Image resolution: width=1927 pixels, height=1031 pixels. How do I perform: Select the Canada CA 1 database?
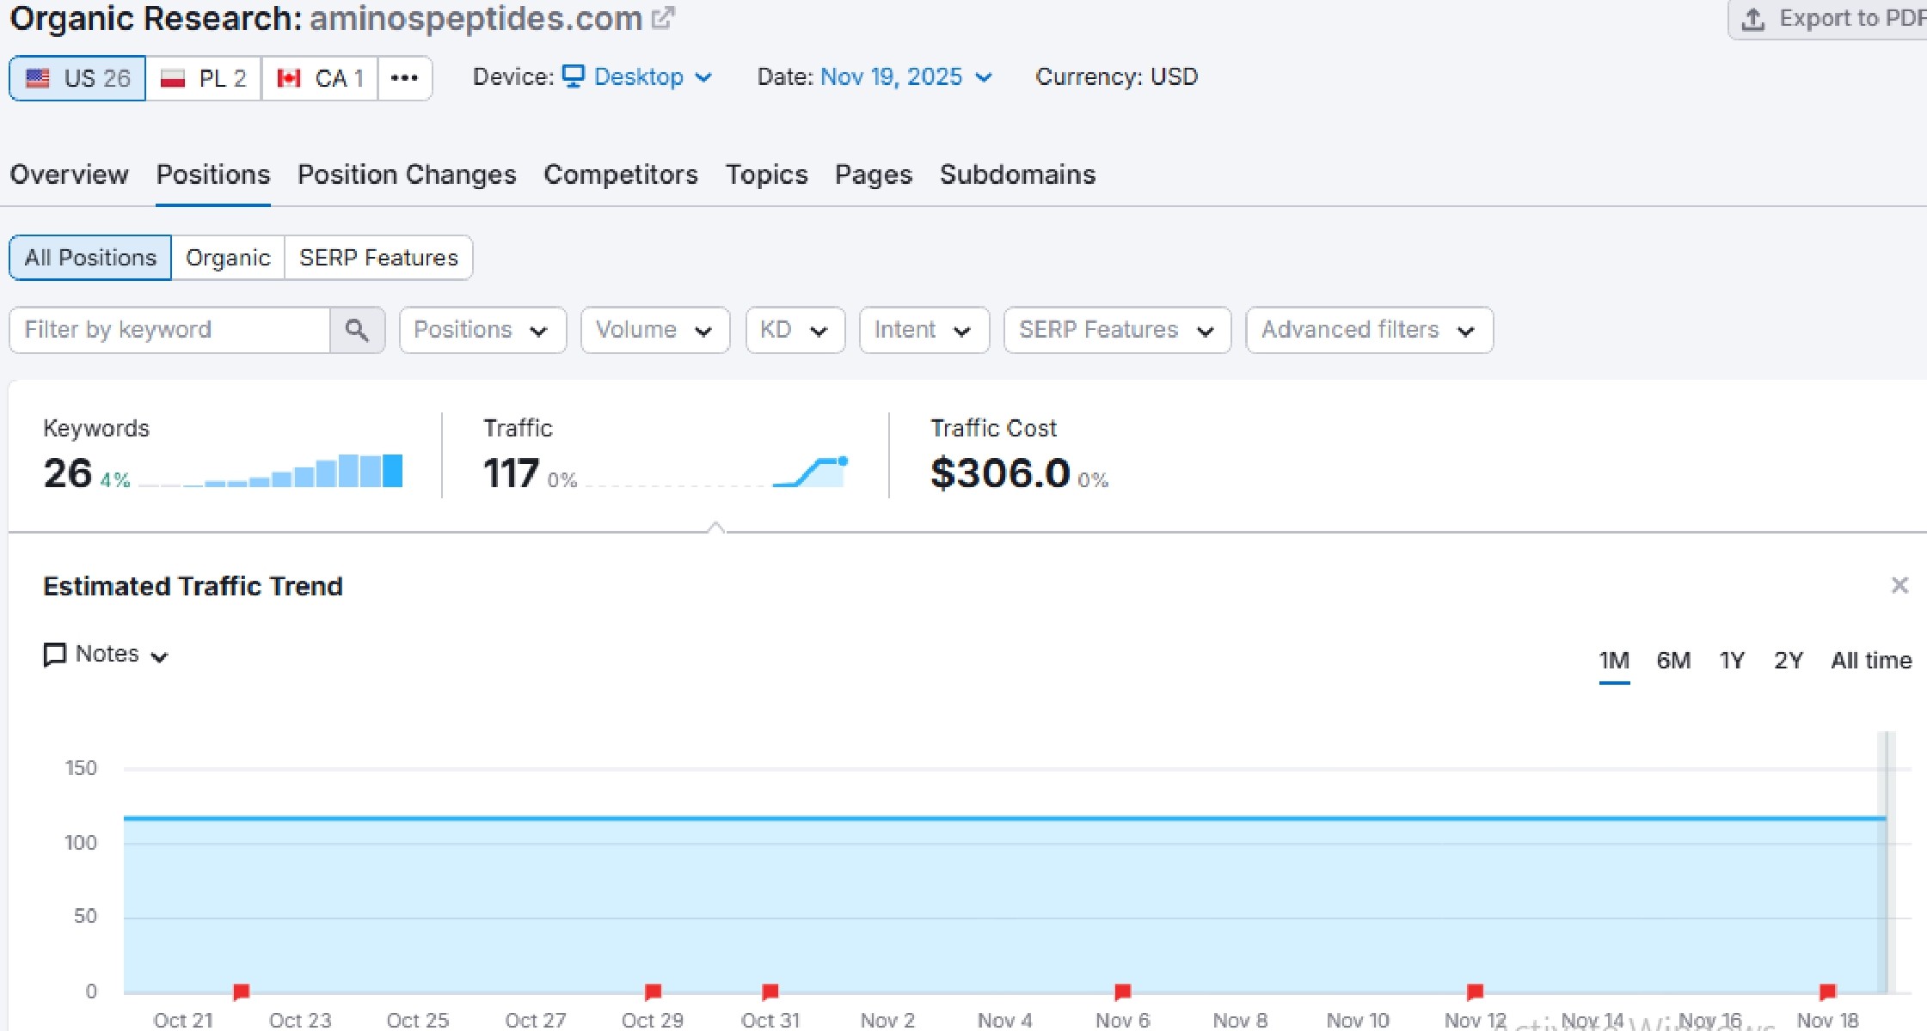click(x=320, y=78)
